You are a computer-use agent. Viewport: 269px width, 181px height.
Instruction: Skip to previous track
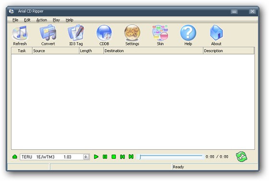(122, 157)
